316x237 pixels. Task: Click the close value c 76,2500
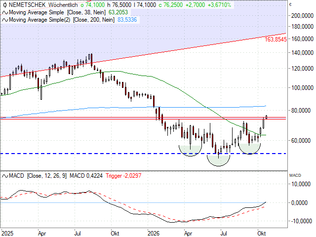pos(171,5)
